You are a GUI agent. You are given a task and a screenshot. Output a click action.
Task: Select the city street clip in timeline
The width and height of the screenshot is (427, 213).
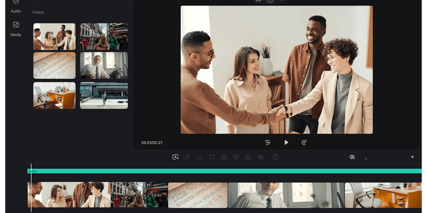[139, 195]
